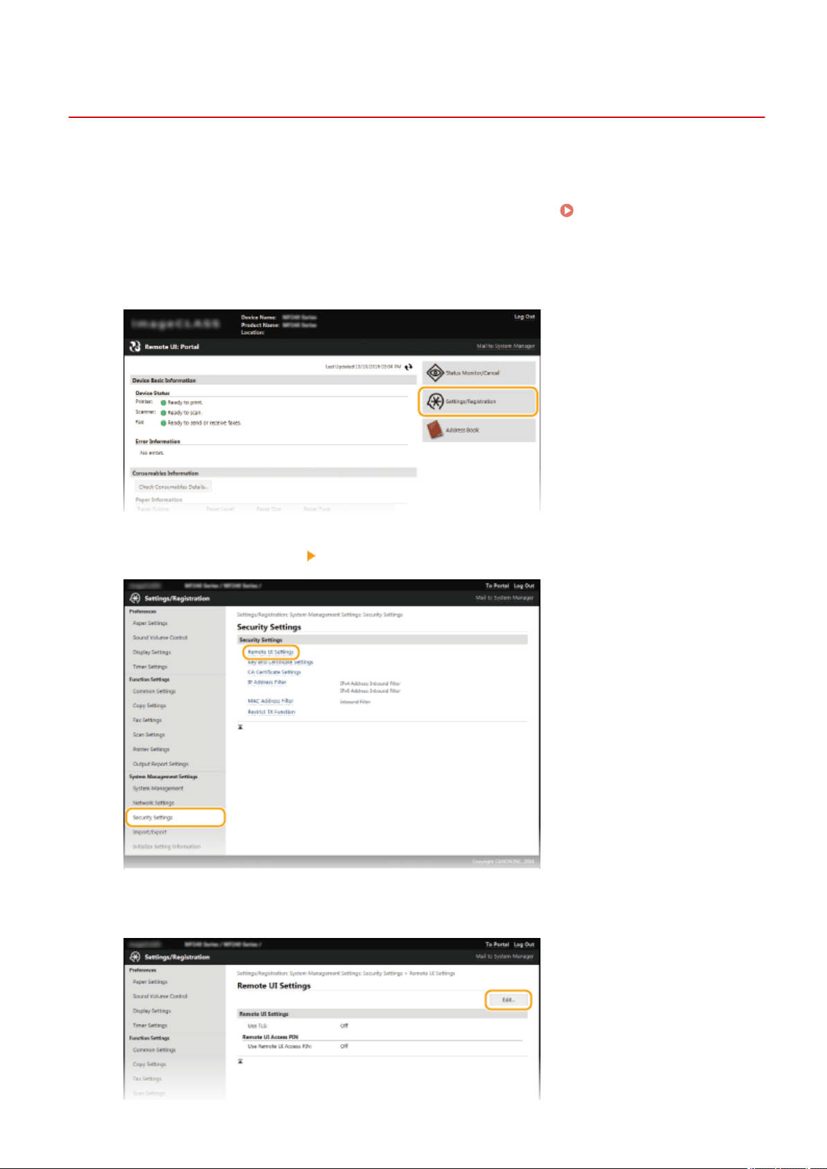Image resolution: width=827 pixels, height=1169 pixels.
Task: Select Fax Settings in Security Settings page sidebar
Action: (x=147, y=720)
